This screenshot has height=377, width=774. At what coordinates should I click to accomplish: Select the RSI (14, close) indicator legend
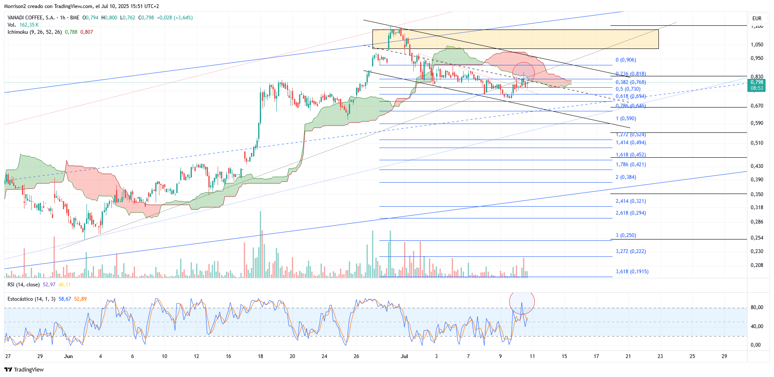coord(24,285)
